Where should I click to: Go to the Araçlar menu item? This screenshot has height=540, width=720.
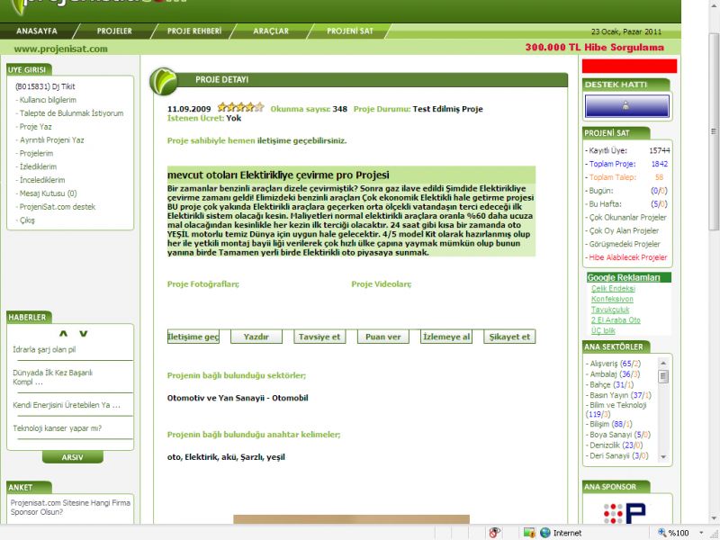(271, 31)
